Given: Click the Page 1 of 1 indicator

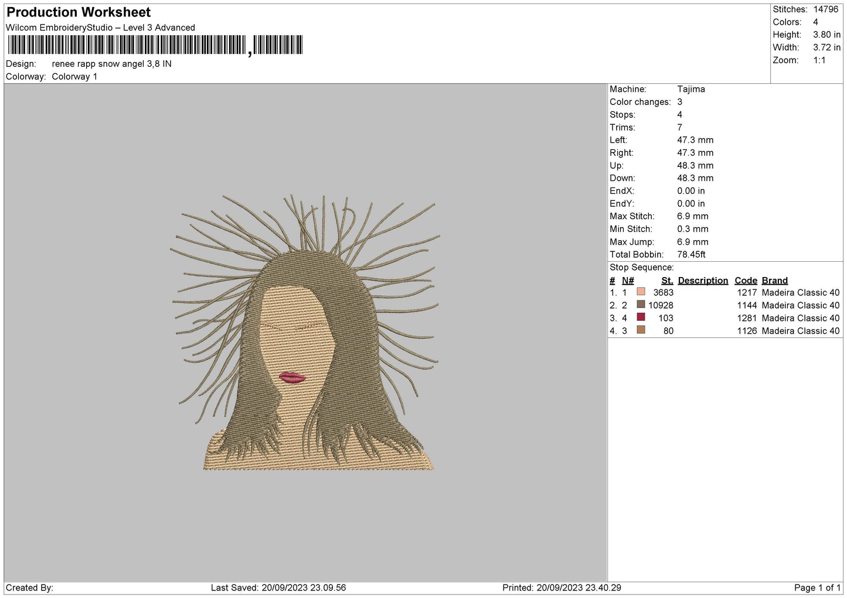Looking at the screenshot, I should [817, 588].
